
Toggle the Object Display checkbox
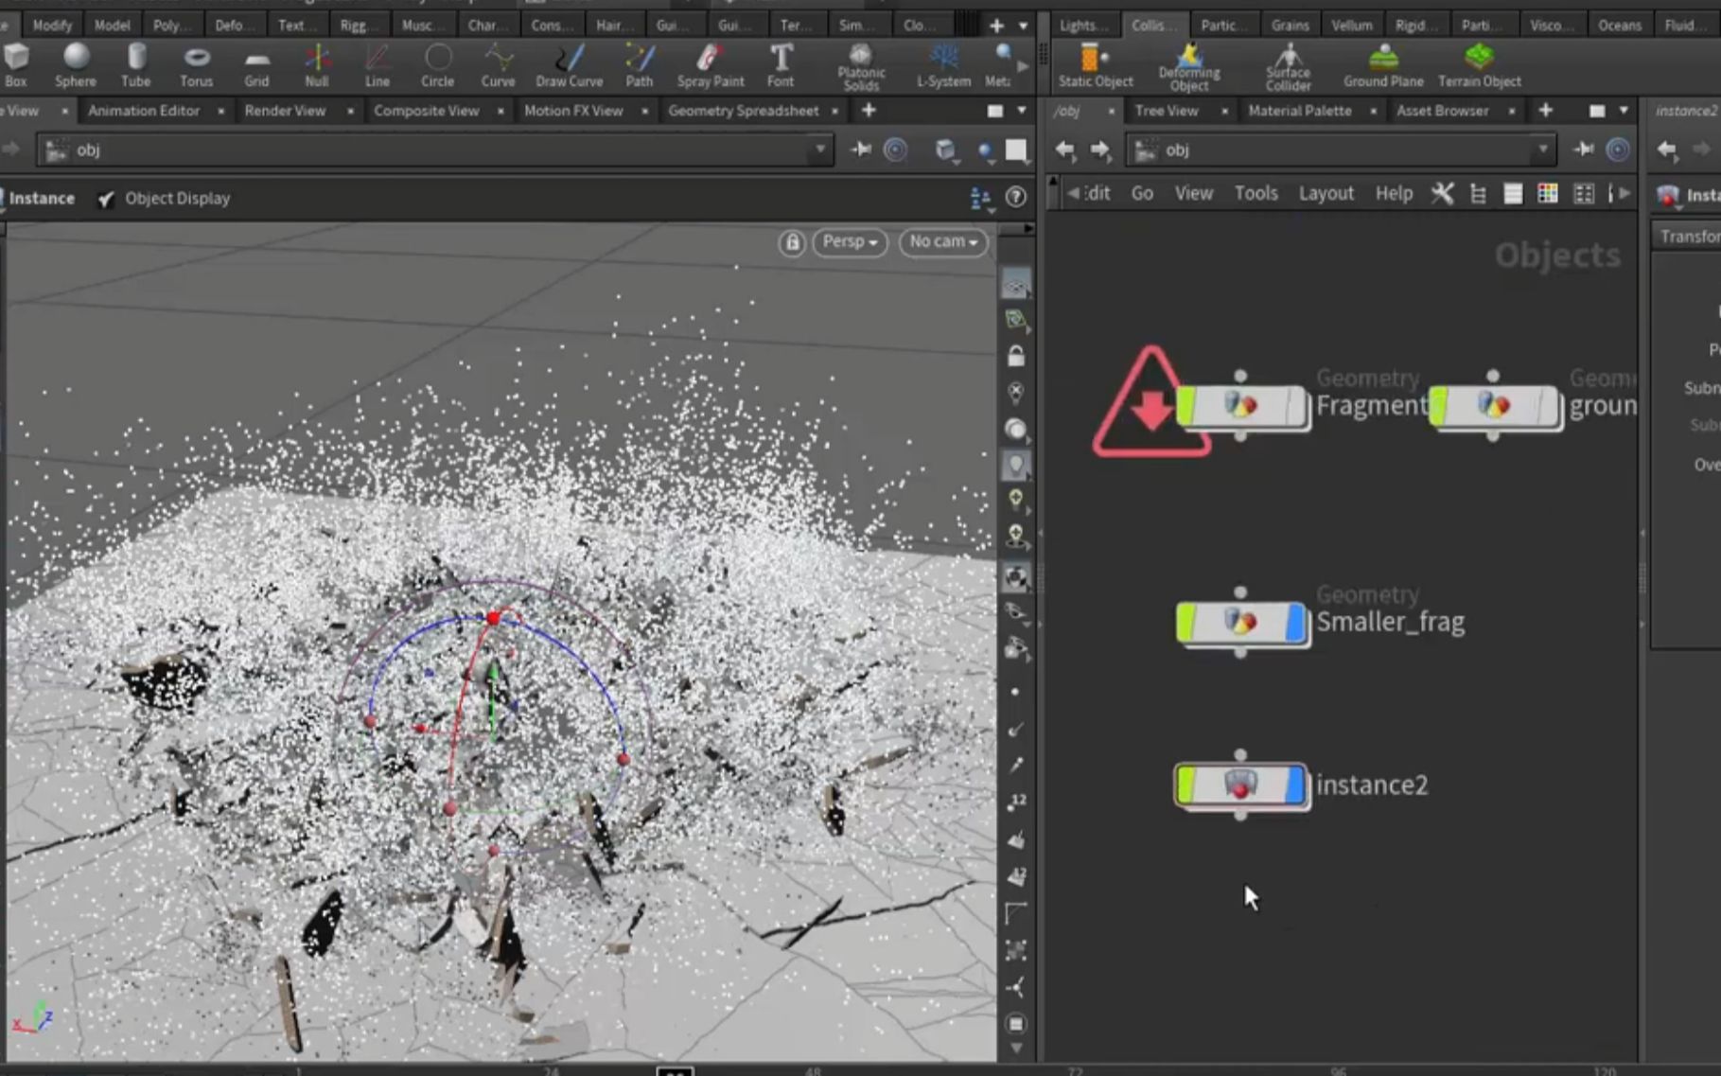tap(106, 198)
